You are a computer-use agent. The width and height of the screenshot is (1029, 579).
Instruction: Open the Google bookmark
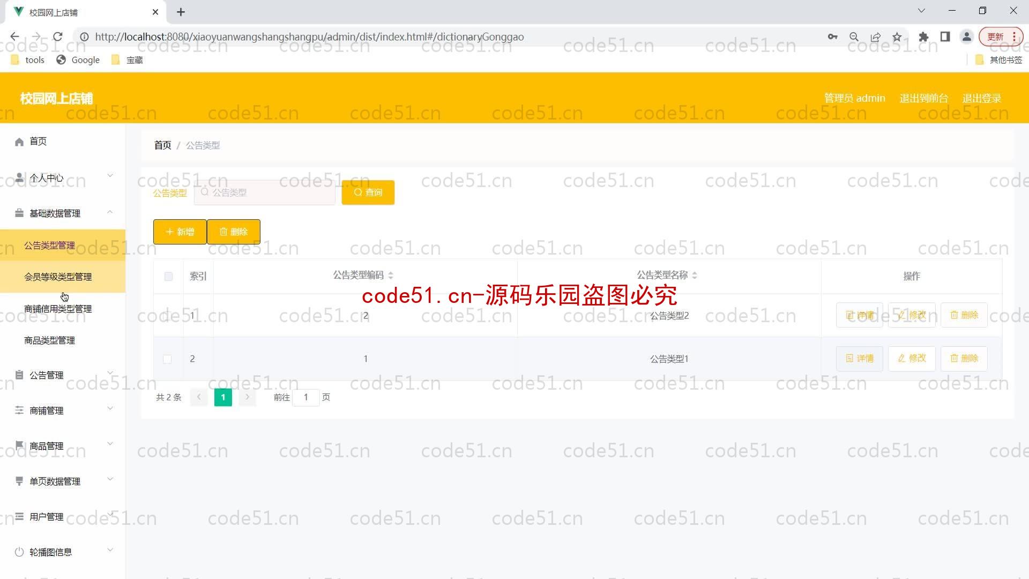point(78,60)
